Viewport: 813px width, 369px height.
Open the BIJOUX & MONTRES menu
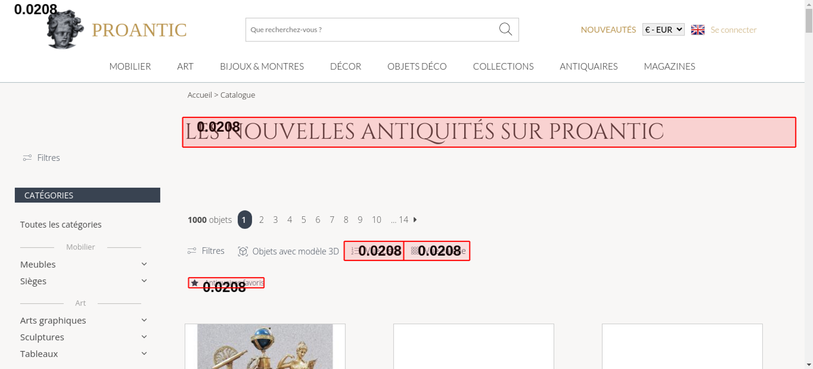262,66
